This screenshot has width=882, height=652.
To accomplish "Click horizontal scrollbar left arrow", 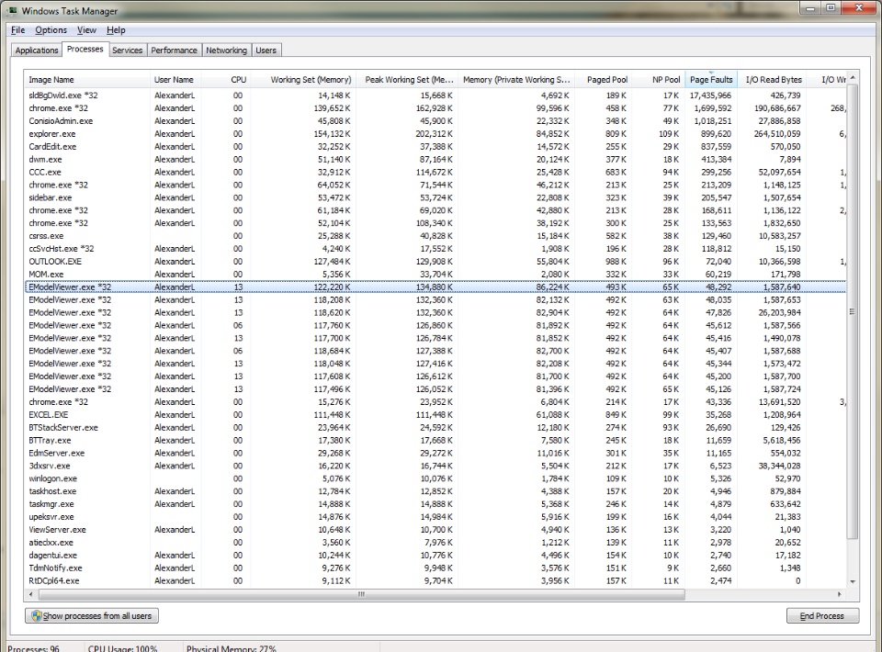I will click(30, 594).
